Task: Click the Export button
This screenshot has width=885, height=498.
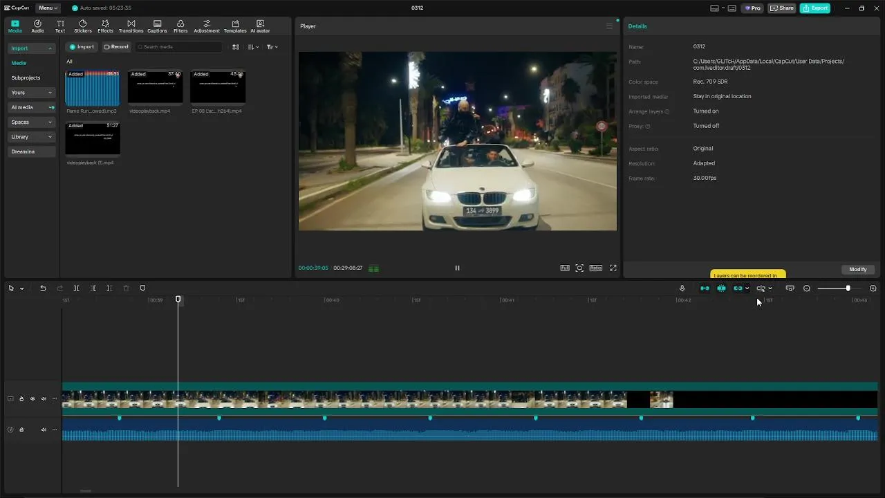Action: pos(814,8)
